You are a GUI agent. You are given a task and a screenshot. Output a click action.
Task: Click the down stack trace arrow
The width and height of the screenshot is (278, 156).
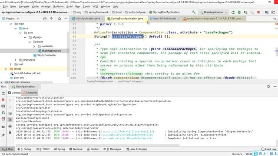click(10, 107)
